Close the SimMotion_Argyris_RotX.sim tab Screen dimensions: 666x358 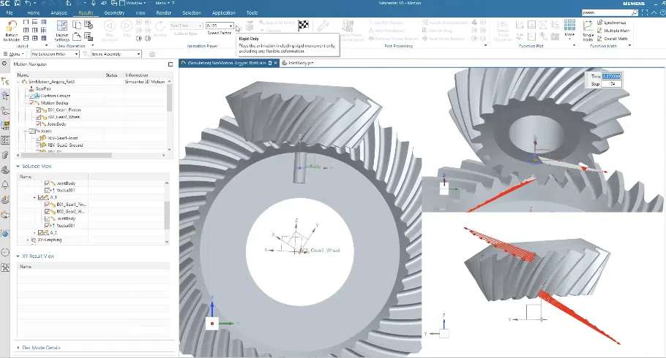click(276, 63)
